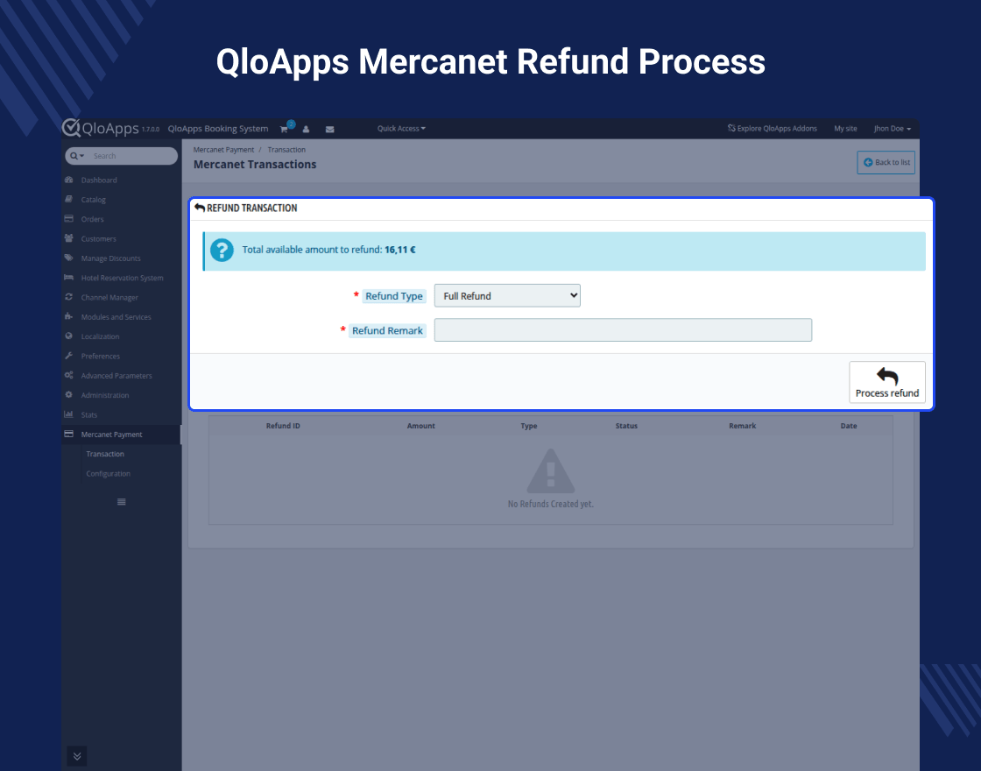The image size is (981, 771).
Task: Click the Refund ID column header
Action: coord(283,426)
